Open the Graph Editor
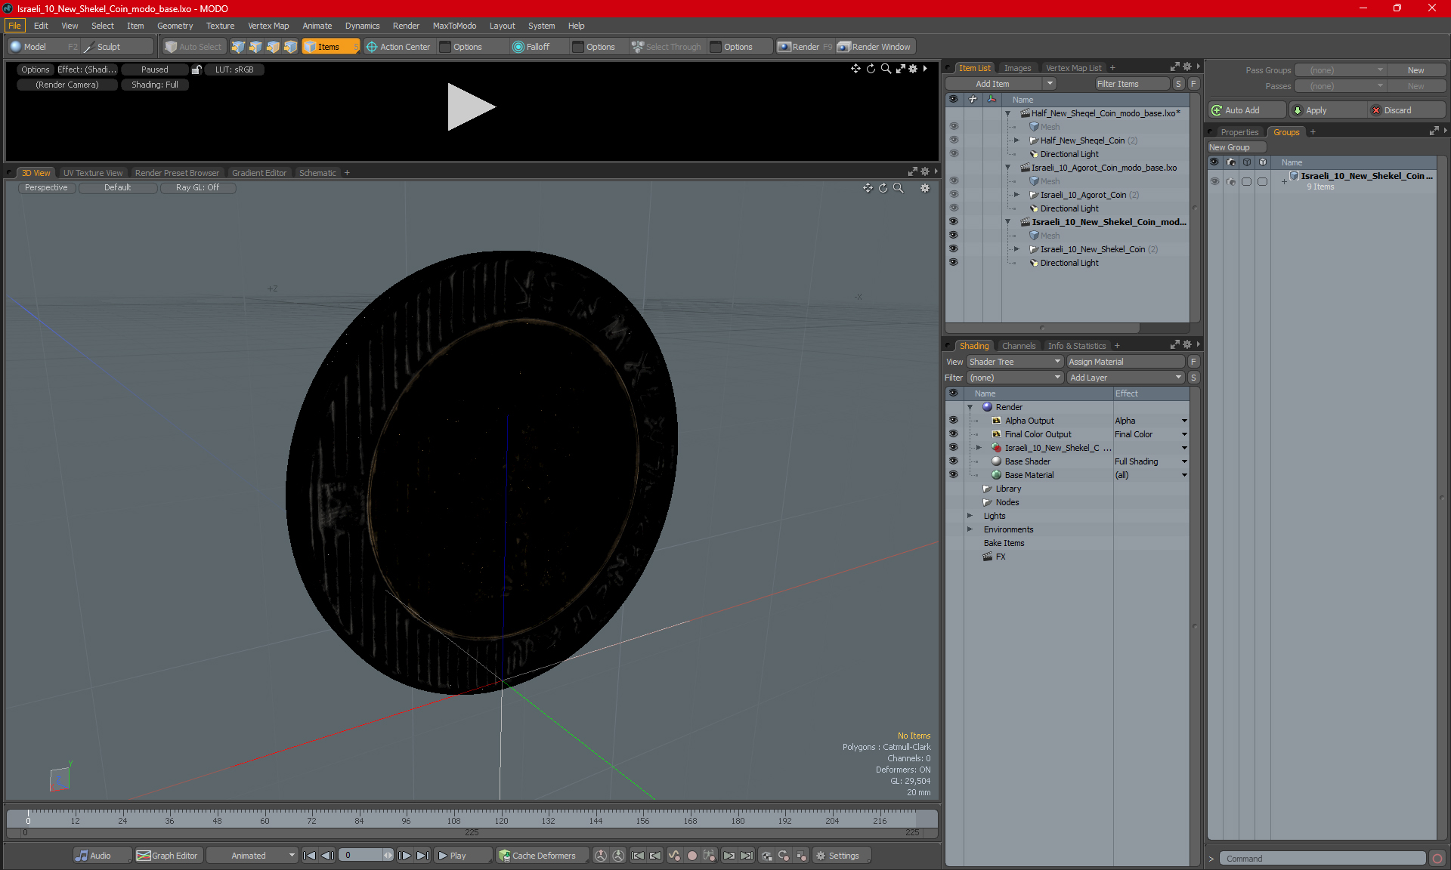The image size is (1451, 870). pyautogui.click(x=168, y=856)
